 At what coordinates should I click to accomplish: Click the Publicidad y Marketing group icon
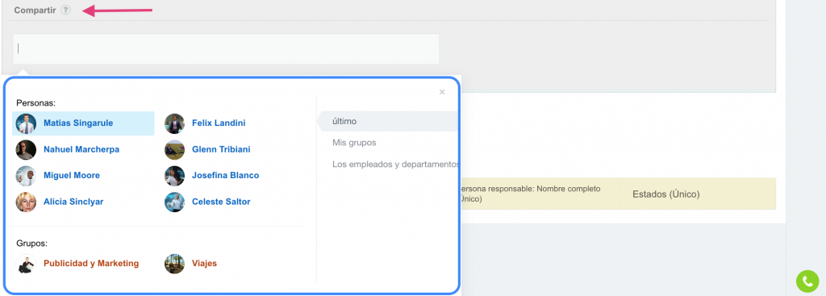coord(26,264)
